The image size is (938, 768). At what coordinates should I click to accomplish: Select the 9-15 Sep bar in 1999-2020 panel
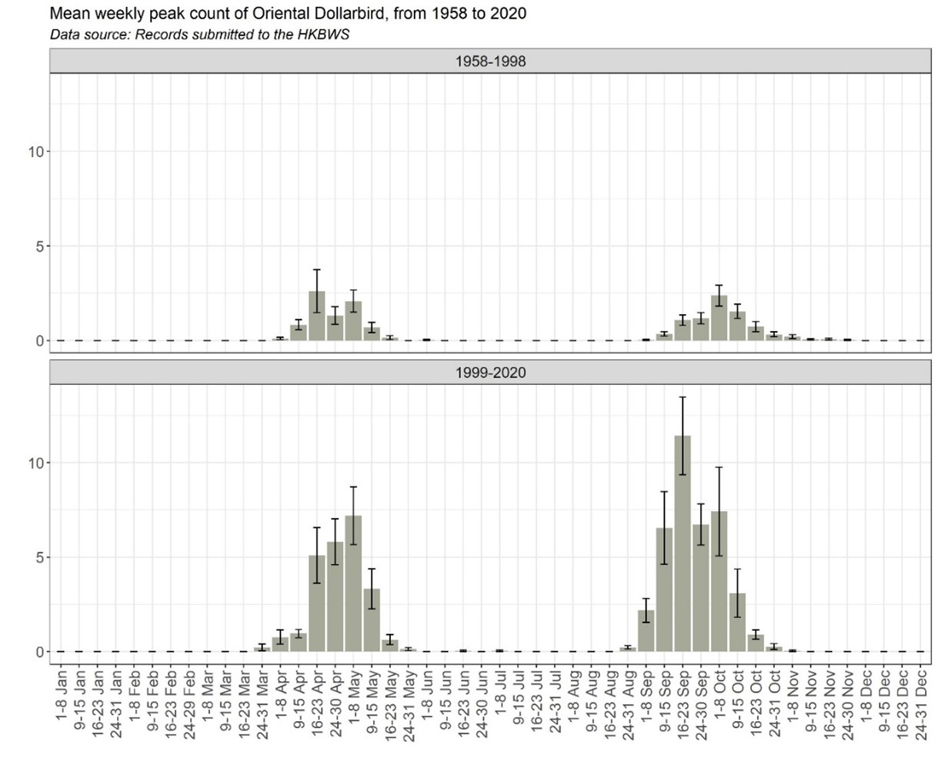coord(664,589)
